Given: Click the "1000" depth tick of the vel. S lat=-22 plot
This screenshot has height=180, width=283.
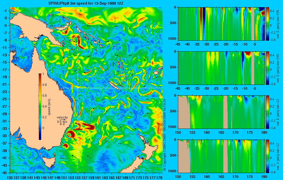Looking at the screenshot, I should pos(173,171).
